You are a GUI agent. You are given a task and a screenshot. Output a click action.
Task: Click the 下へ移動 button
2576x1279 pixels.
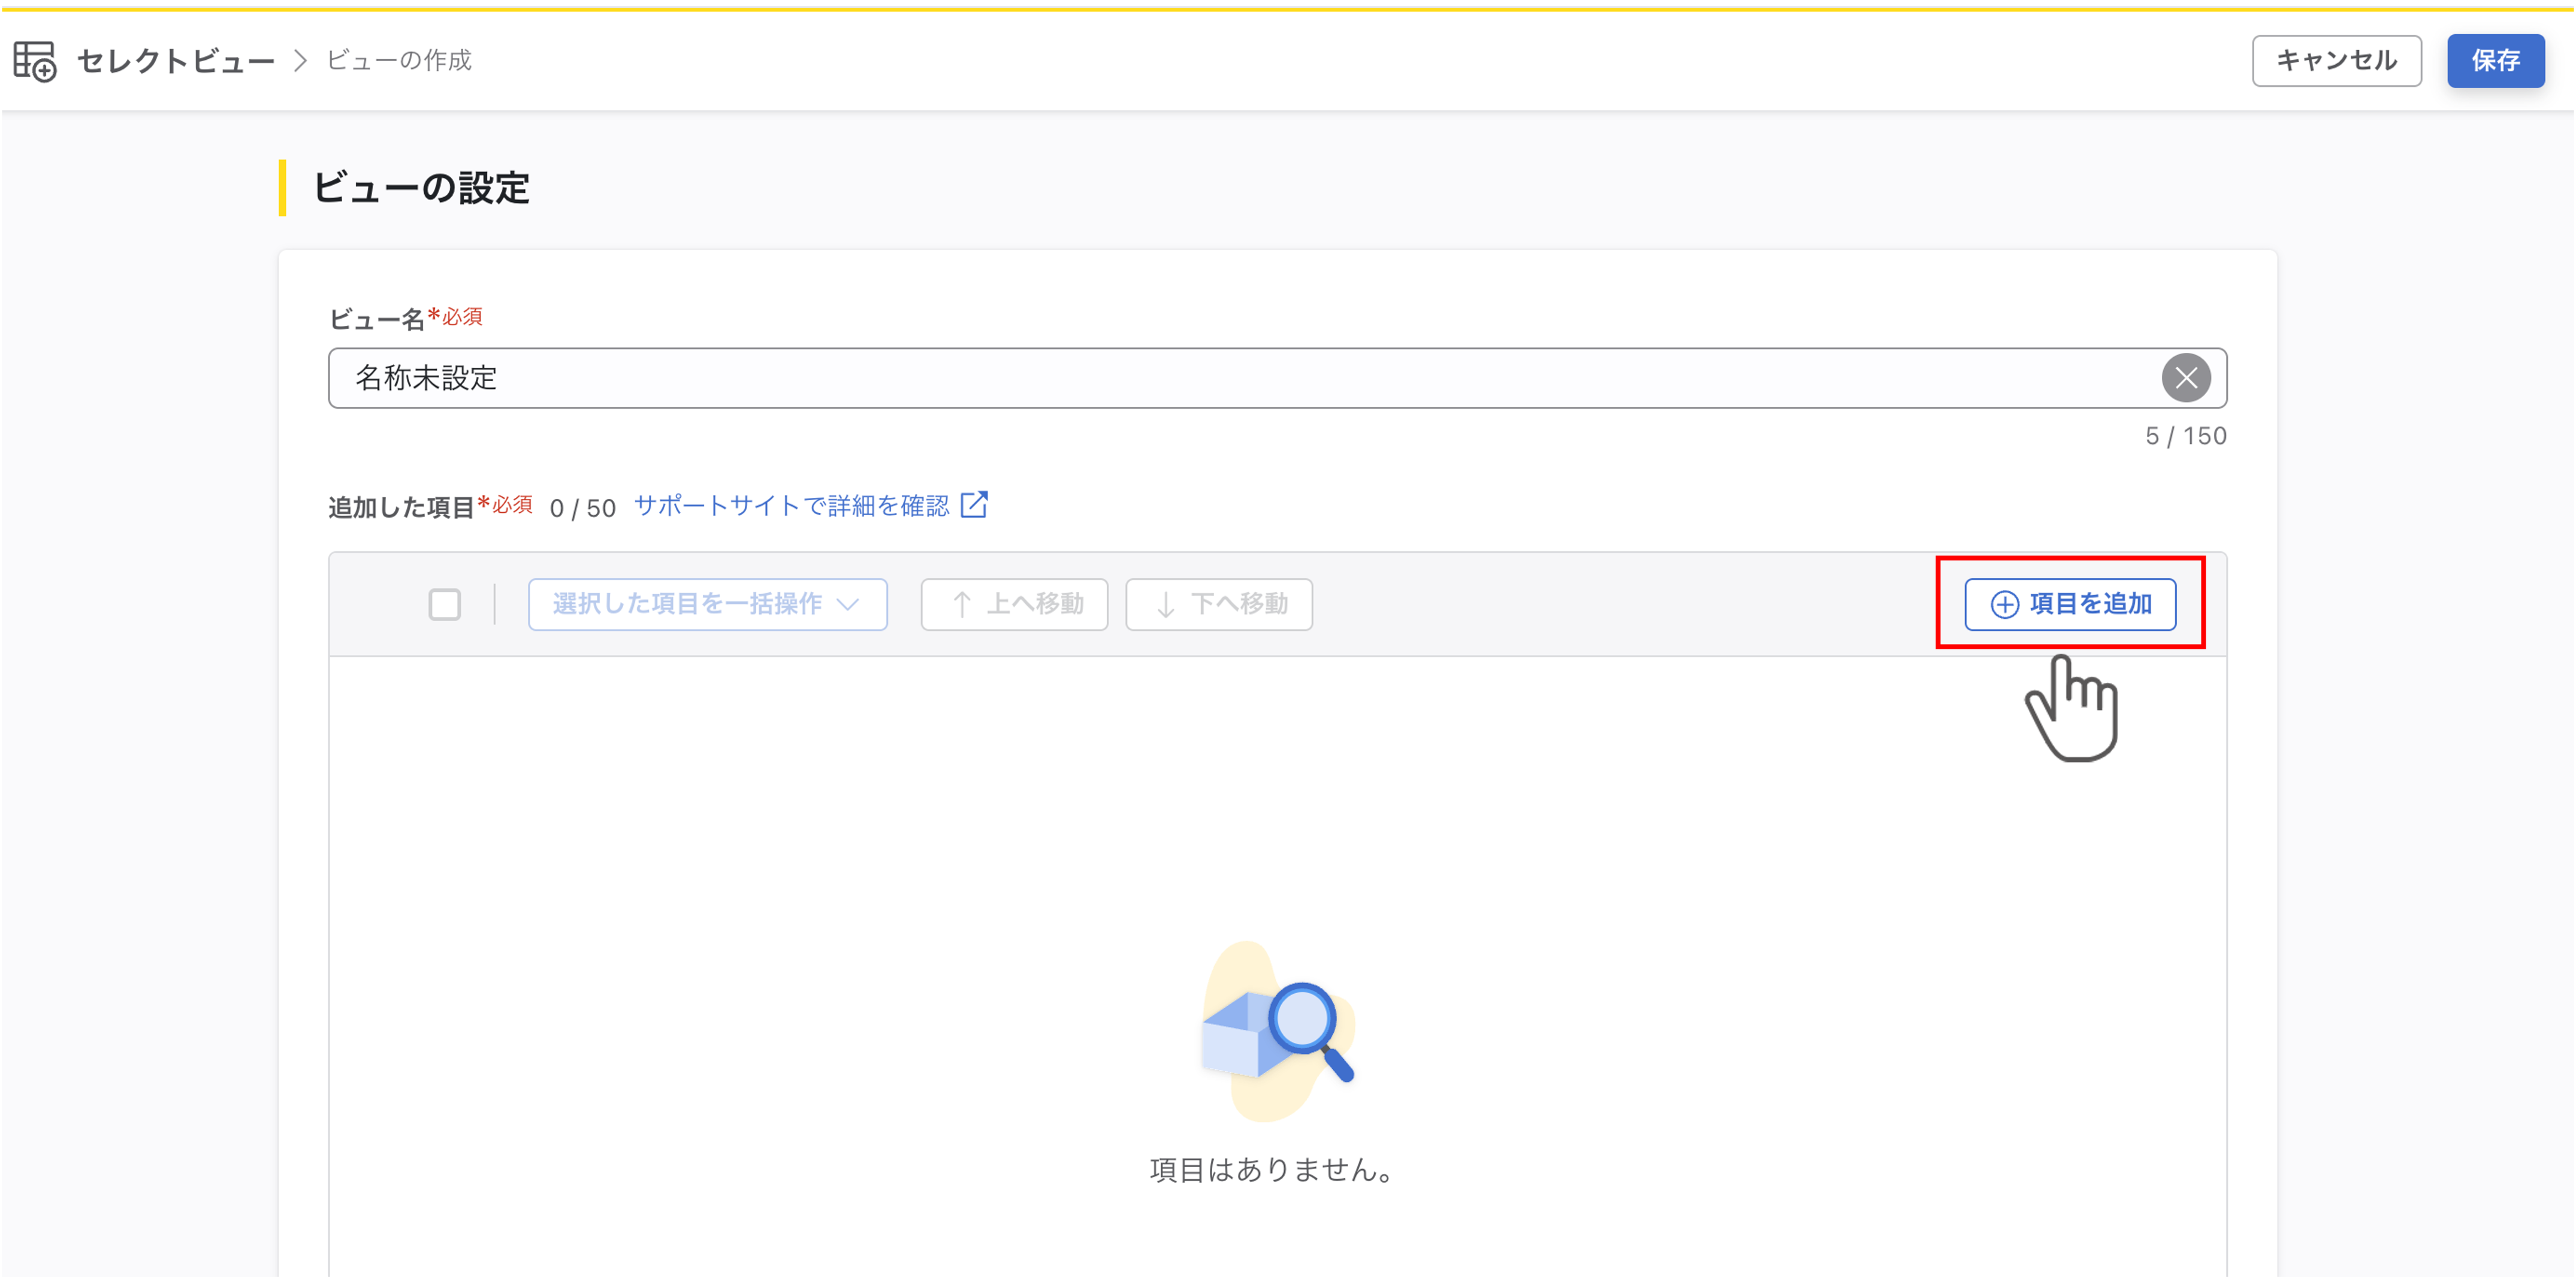coord(1219,605)
